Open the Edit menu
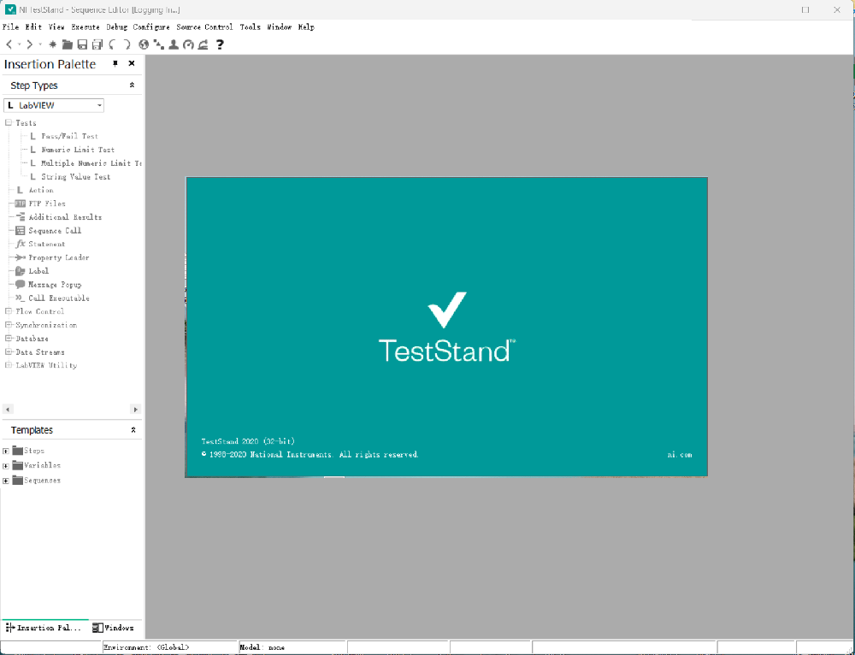 coord(33,27)
